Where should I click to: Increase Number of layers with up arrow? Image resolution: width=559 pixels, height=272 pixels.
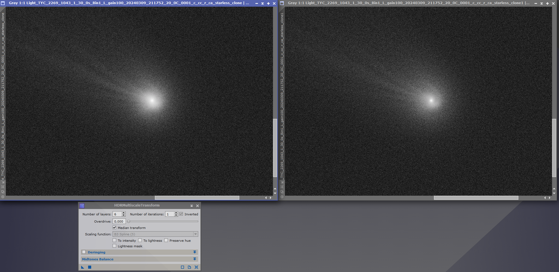point(123,213)
